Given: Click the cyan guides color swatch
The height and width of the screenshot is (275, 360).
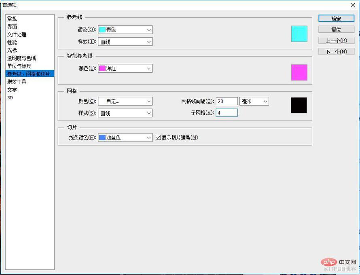Looking at the screenshot, I should coord(299,34).
